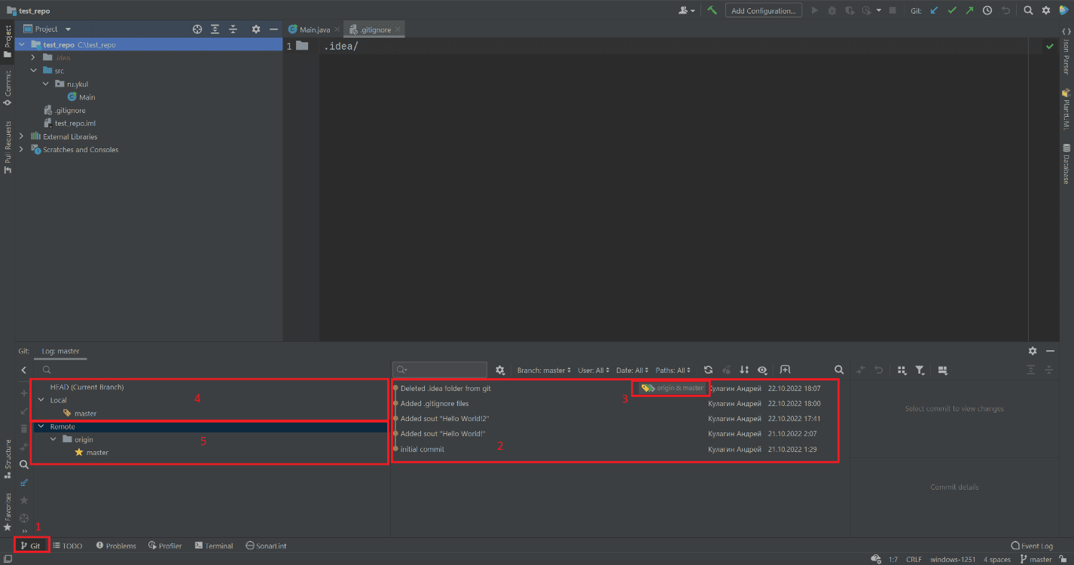This screenshot has height=565, width=1074.
Task: Click Open New Git Log Tab icon
Action: click(785, 370)
